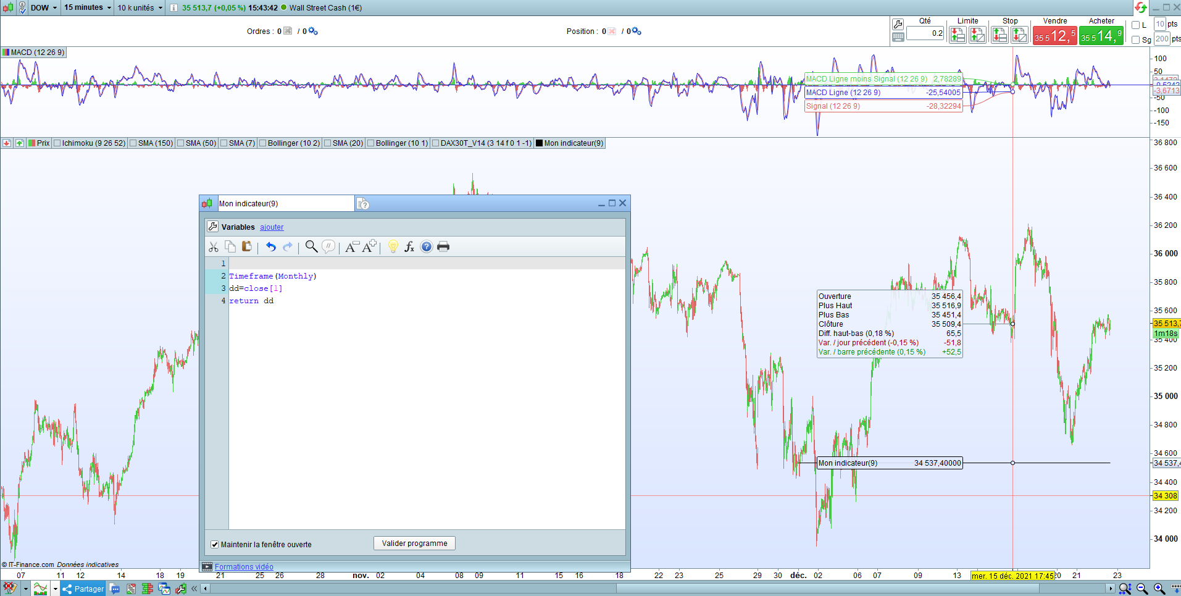Click the comment bubble icon in editor toolbar
This screenshot has height=596, width=1181.
point(328,246)
